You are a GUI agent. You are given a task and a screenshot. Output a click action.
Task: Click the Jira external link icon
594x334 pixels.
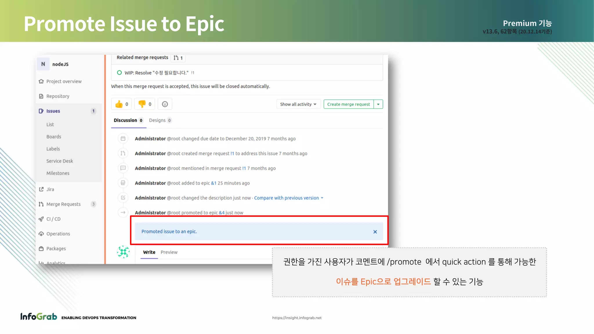point(41,189)
